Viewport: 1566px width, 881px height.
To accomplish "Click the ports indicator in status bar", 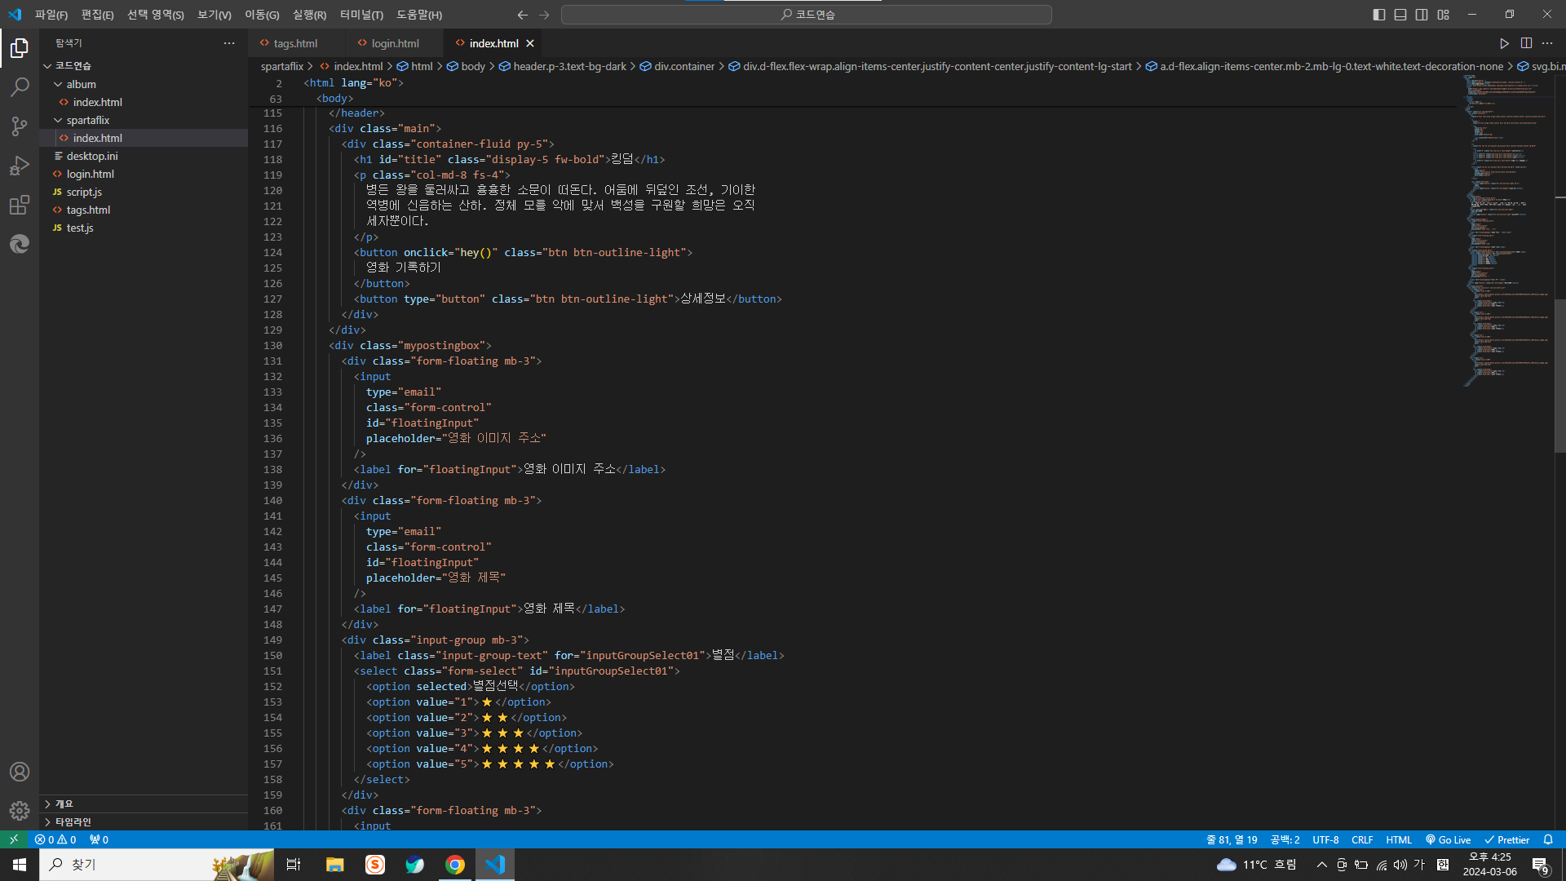I will (99, 839).
